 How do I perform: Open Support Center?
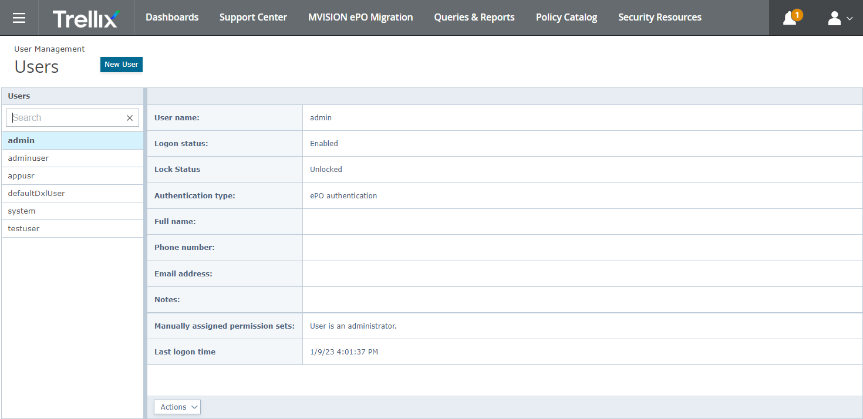[253, 18]
